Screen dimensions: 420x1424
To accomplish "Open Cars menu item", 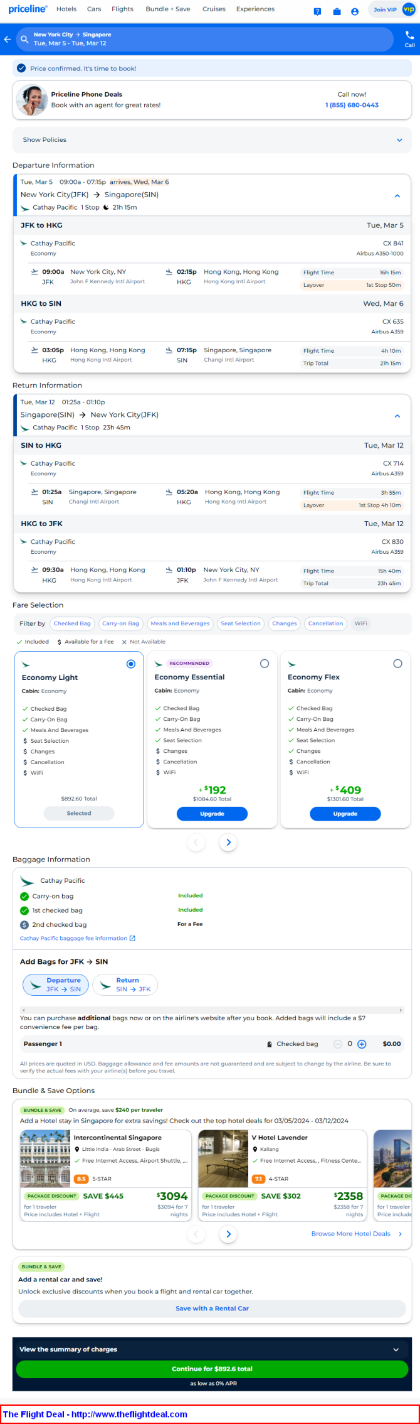I will click(94, 9).
